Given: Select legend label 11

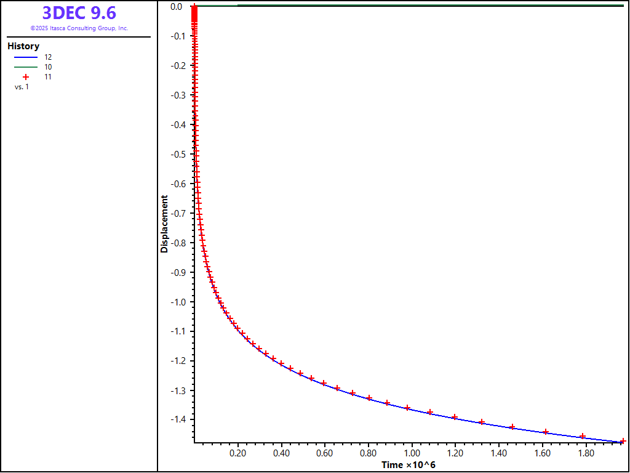Looking at the screenshot, I should (48, 77).
